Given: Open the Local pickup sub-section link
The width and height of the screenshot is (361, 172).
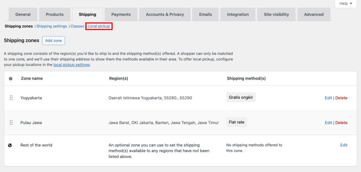Looking at the screenshot, I should point(99,26).
